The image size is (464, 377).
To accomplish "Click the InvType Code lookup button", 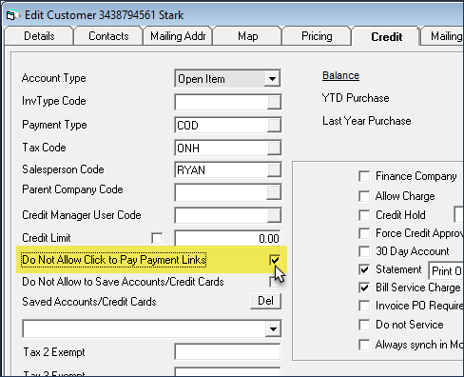I will (x=274, y=102).
